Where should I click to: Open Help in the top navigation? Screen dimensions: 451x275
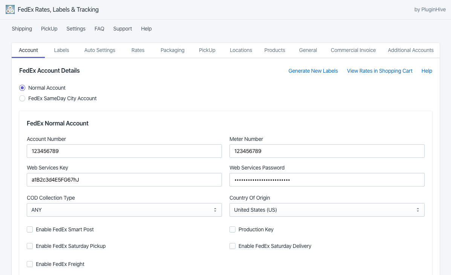coord(146,29)
